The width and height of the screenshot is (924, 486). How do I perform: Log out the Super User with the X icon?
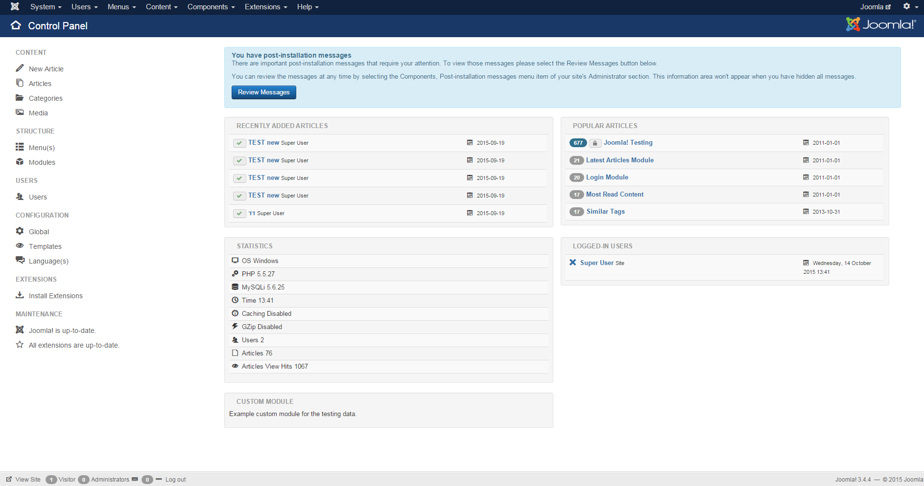572,263
